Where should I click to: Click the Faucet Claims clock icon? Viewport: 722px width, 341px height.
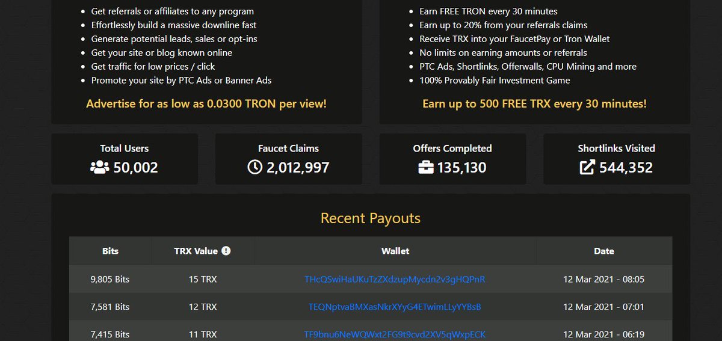[255, 167]
